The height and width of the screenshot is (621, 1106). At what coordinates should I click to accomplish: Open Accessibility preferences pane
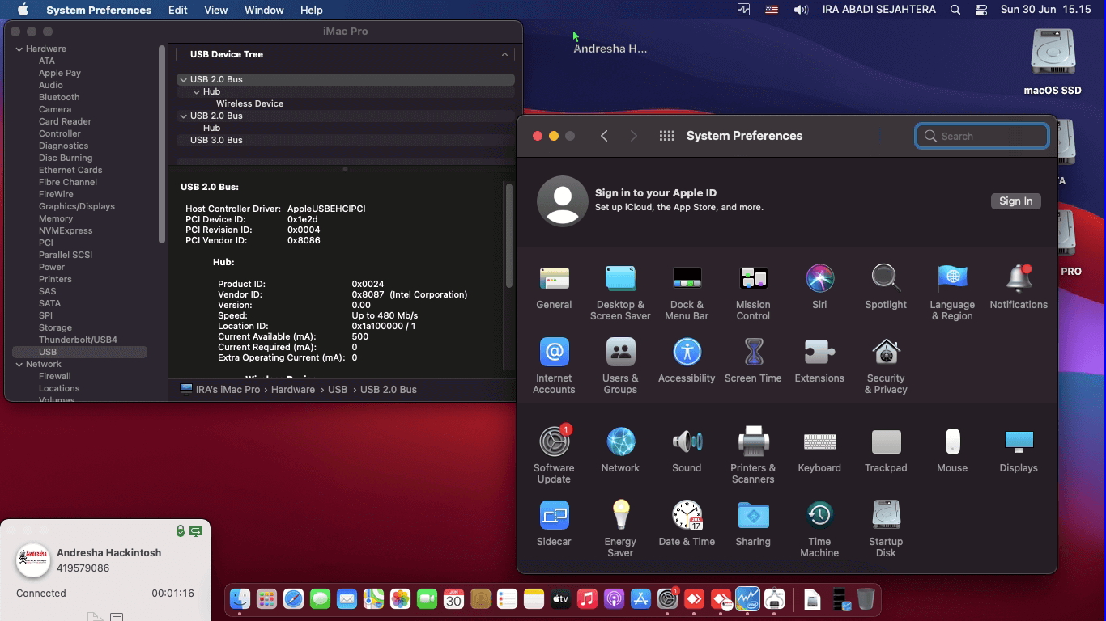coord(687,361)
